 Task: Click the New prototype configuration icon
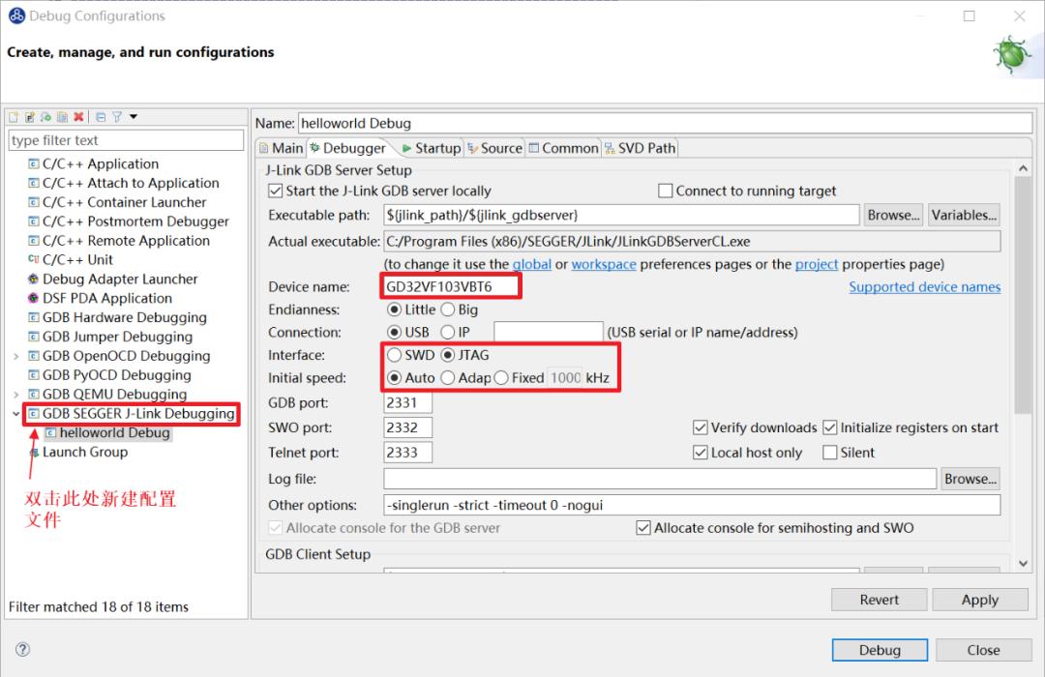(30, 117)
